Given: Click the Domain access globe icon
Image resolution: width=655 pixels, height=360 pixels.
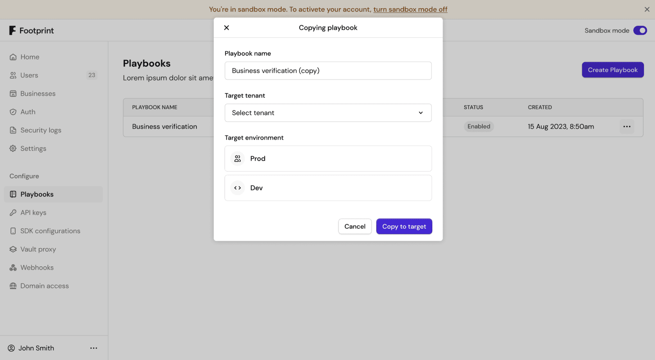Looking at the screenshot, I should tap(13, 286).
